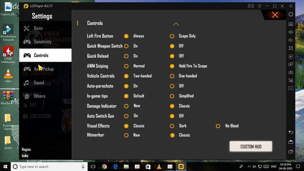Turn Auto Switch Gun On

pos(126,116)
